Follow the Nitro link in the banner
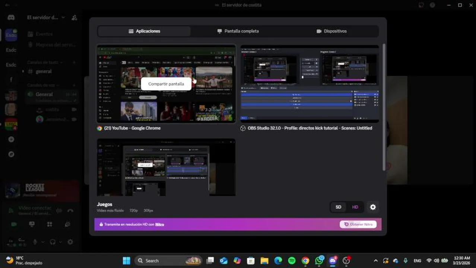The width and height of the screenshot is (476, 268). [159, 224]
